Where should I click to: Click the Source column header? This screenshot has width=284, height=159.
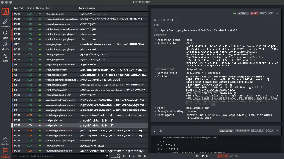pos(40,8)
